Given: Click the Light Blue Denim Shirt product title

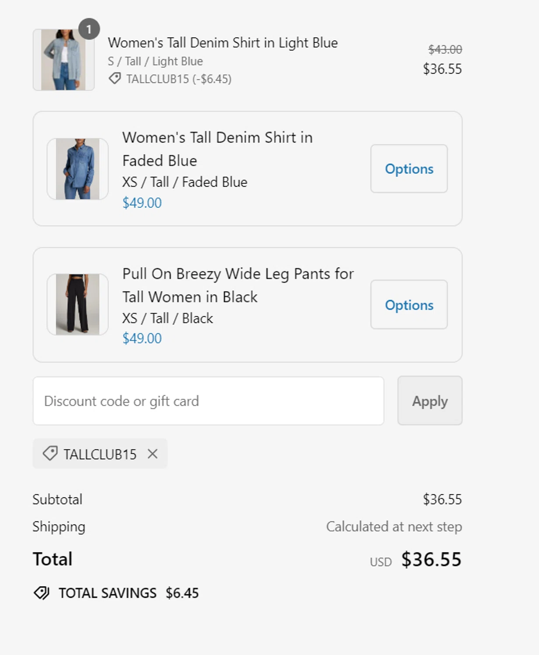Looking at the screenshot, I should tap(223, 43).
